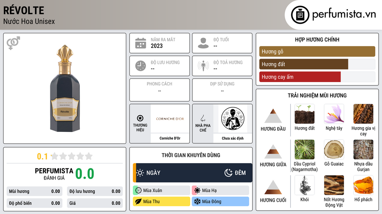Open the Khói smoke note image

point(304,185)
